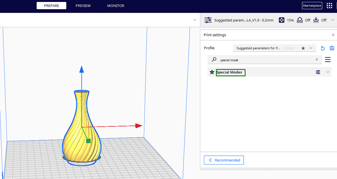Click the support generation icon
Image resolution: width=337 pixels, height=179 pixels.
[300, 20]
